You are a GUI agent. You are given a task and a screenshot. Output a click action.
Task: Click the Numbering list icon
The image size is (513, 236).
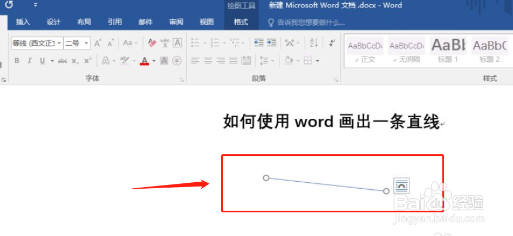pyautogui.click(x=215, y=43)
